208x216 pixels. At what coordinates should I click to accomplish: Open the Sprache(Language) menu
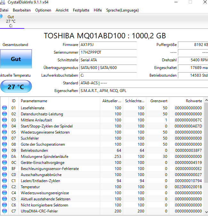(123, 10)
